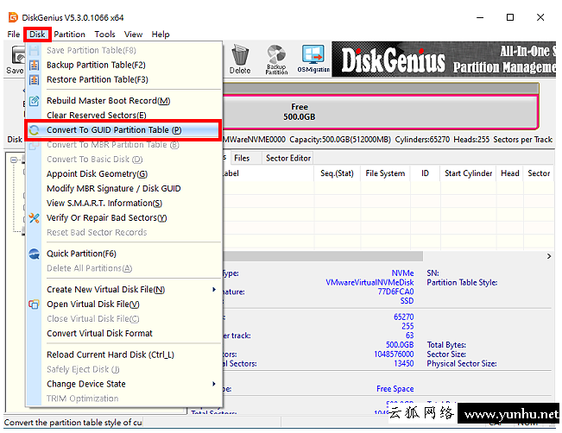Click the Restore Partition Table menu icon
The height and width of the screenshot is (433, 562).
34,79
